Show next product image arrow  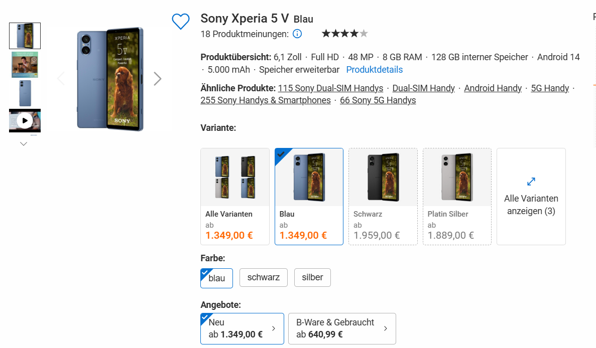point(158,79)
